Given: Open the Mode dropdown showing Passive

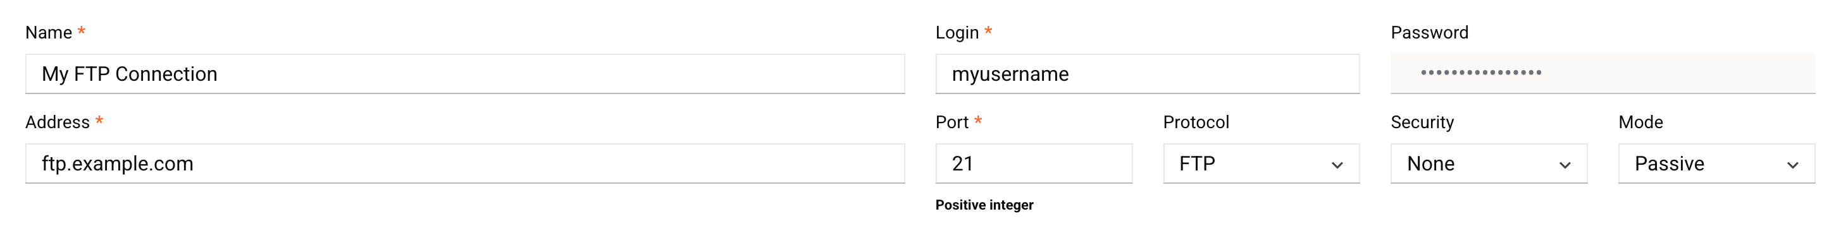Looking at the screenshot, I should (x=1716, y=163).
